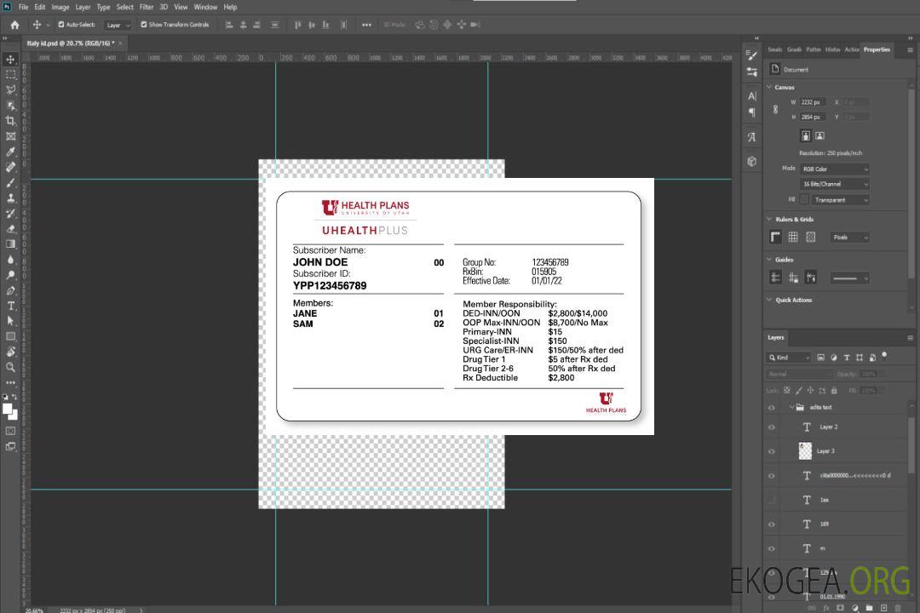Open the 3D panel cube icon

752,161
